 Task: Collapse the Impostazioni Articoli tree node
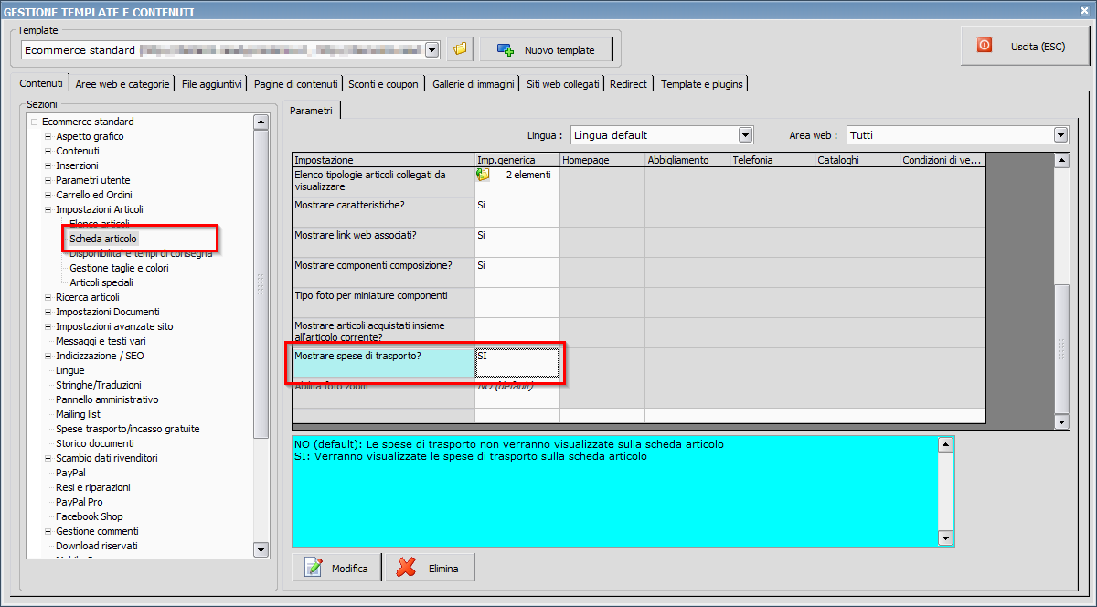point(48,210)
